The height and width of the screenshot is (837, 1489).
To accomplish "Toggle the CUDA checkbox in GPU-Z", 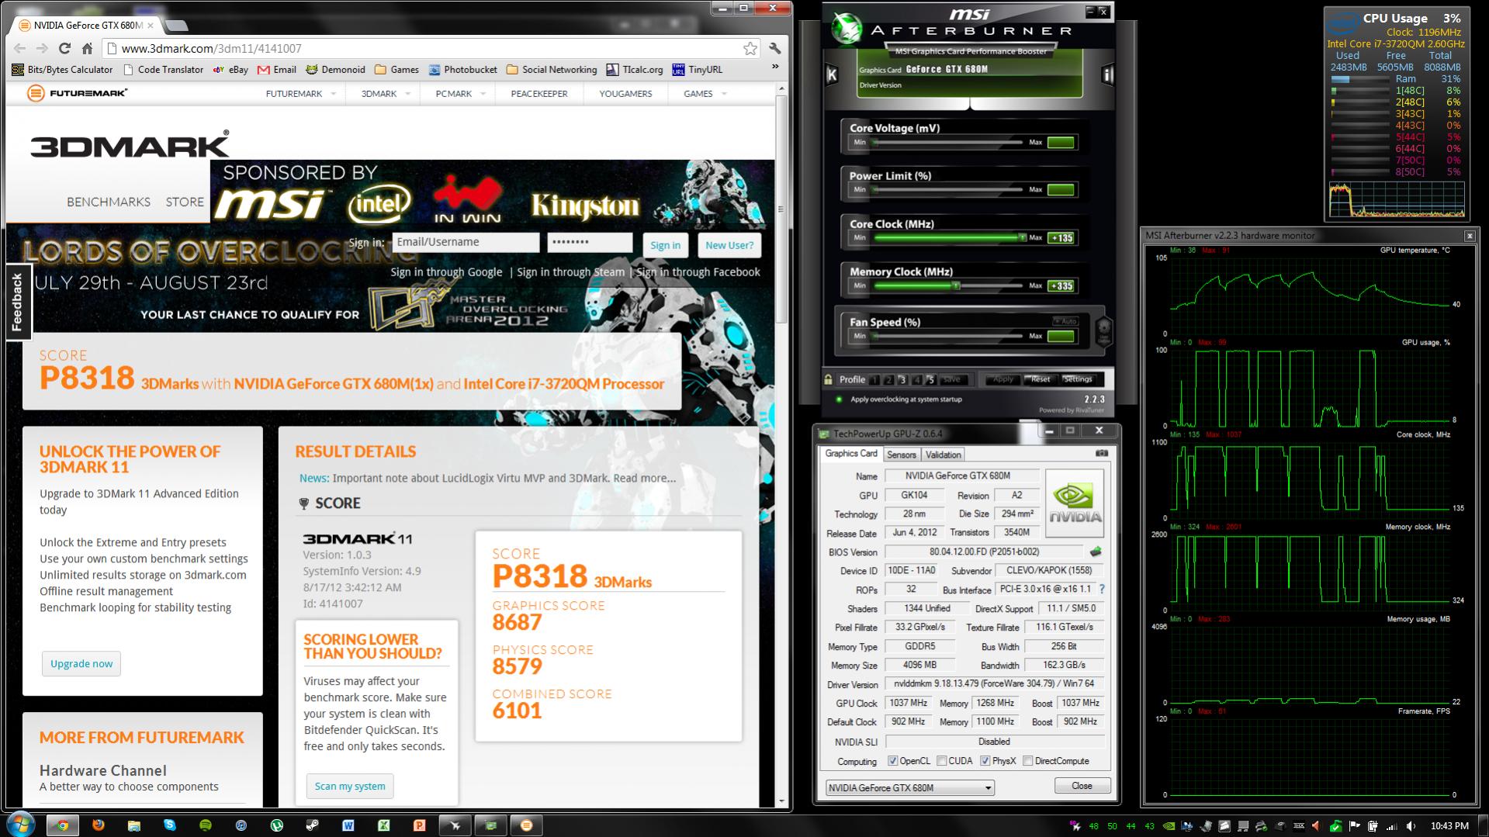I will click(x=941, y=761).
